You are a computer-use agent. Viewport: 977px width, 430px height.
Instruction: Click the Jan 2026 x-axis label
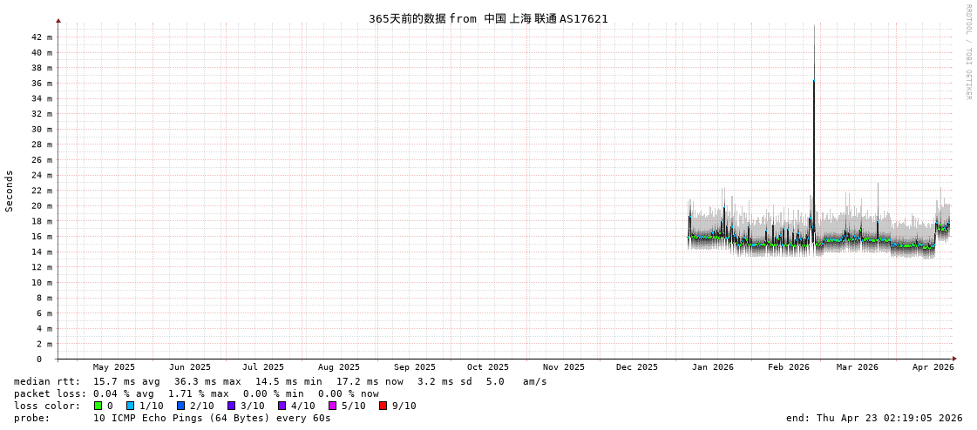point(712,367)
